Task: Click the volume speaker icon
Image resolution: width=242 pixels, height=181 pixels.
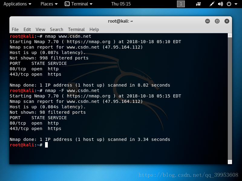Action: click(221, 4)
